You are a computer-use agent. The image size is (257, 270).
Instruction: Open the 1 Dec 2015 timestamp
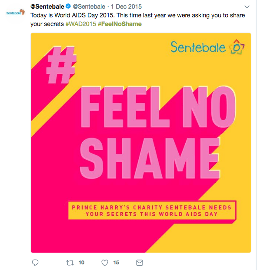(x=126, y=7)
